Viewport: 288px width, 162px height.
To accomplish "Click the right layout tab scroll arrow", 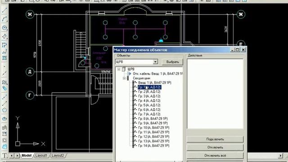I will [17, 156].
